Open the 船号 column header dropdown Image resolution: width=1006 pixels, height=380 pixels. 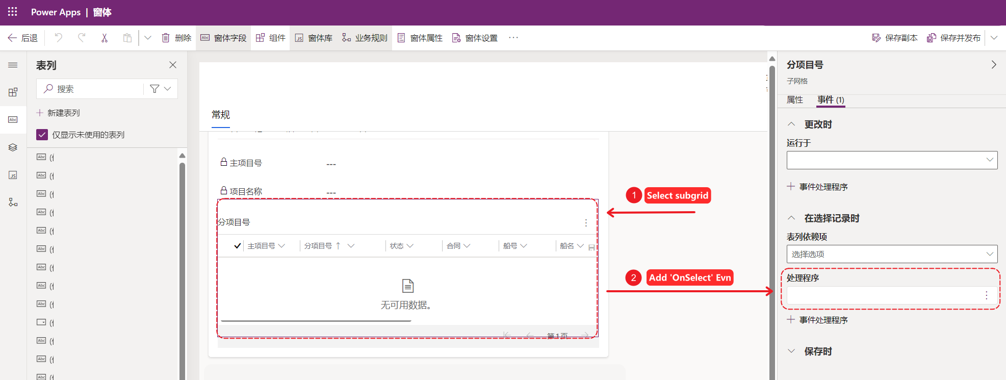(x=524, y=246)
